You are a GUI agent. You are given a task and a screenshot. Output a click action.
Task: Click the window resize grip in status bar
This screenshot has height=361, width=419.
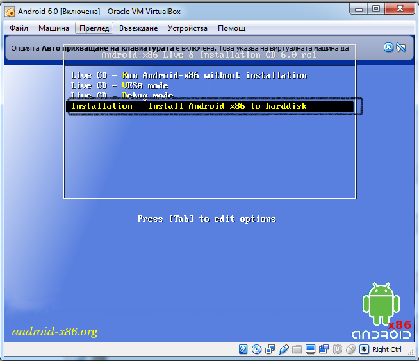411,352
